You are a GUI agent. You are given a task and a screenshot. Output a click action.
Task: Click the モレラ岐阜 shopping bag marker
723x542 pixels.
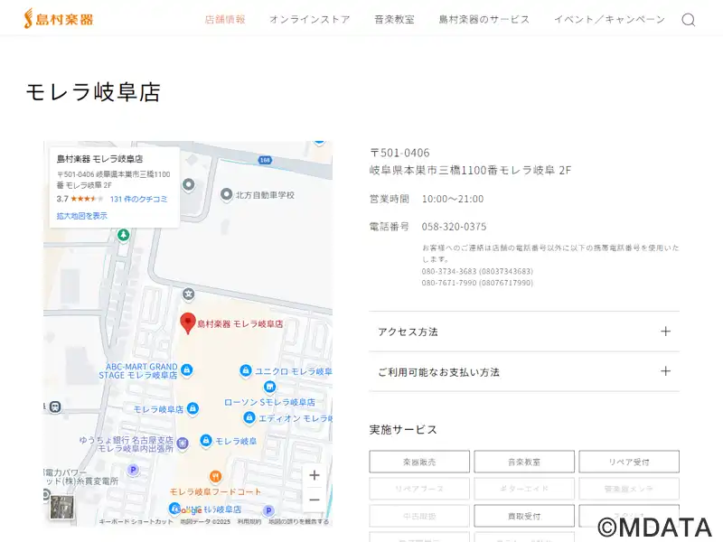coord(206,441)
